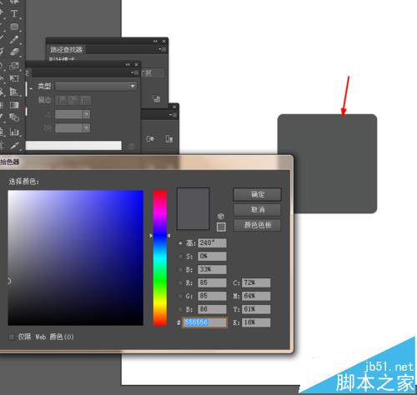Click second stroke gradient mode icon
417x395 pixels.
(73, 100)
